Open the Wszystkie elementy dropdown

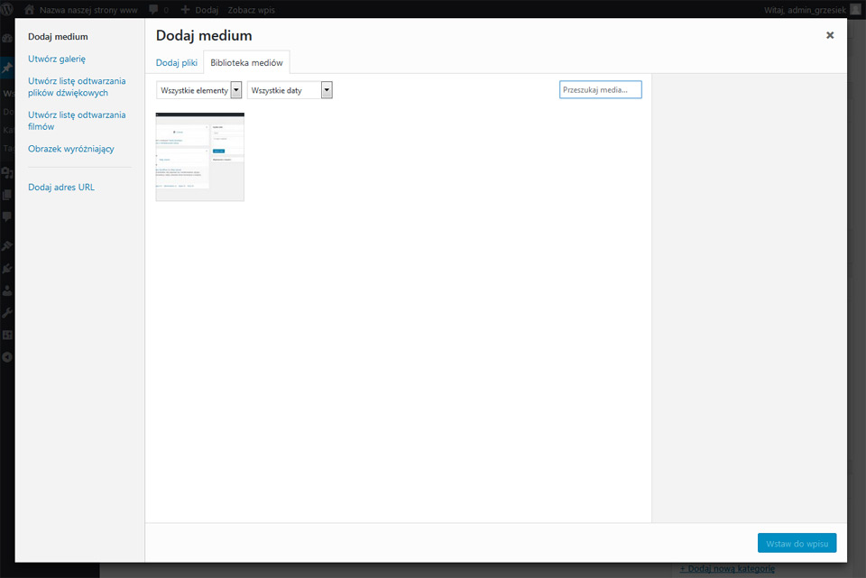(198, 90)
